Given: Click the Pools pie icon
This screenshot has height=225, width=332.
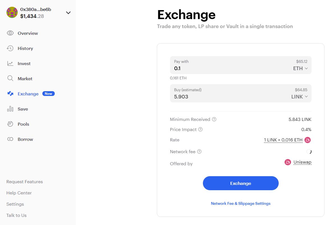Looking at the screenshot, I should pyautogui.click(x=10, y=124).
